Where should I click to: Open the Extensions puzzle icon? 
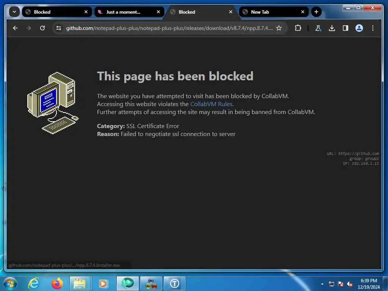298,28
